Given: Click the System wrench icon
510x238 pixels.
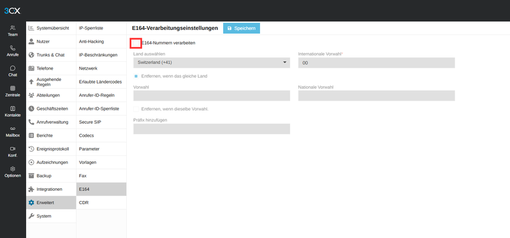Looking at the screenshot, I should click(x=31, y=216).
